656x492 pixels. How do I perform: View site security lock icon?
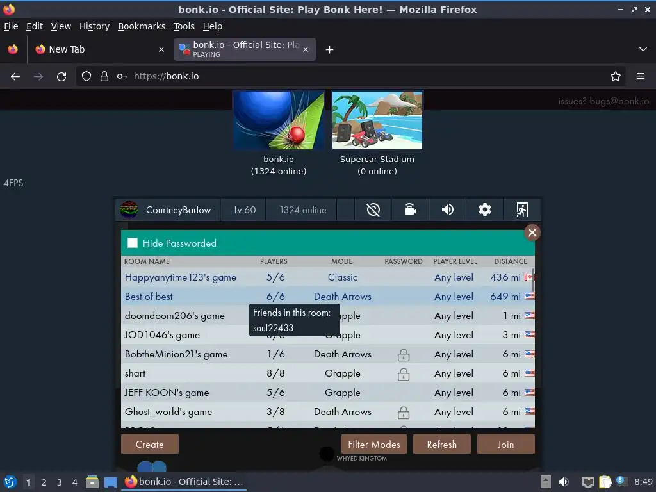pyautogui.click(x=104, y=76)
